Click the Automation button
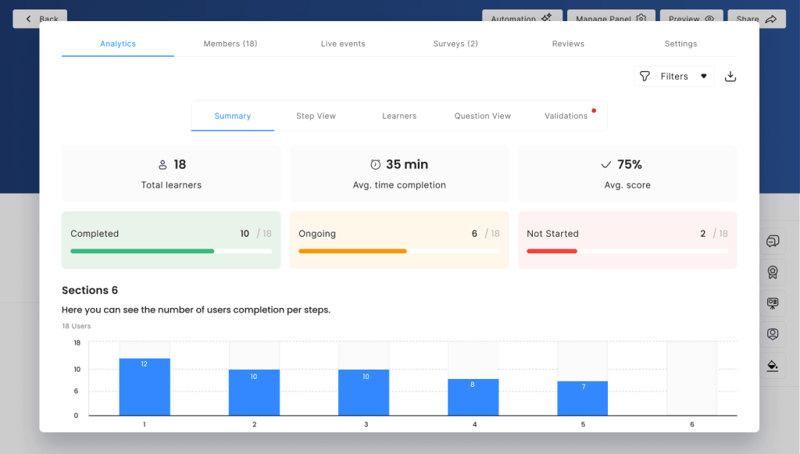This screenshot has width=800, height=454. click(520, 16)
